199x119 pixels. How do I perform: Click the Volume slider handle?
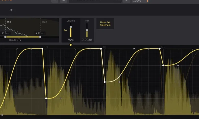pos(71,27)
